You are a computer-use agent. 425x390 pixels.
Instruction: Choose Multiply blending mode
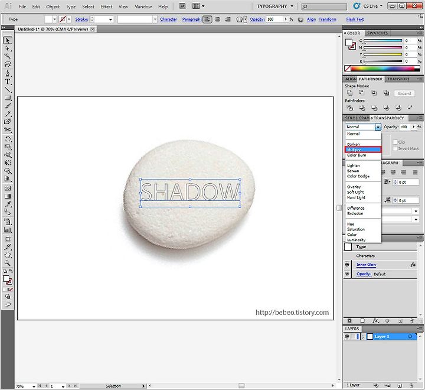[363, 149]
